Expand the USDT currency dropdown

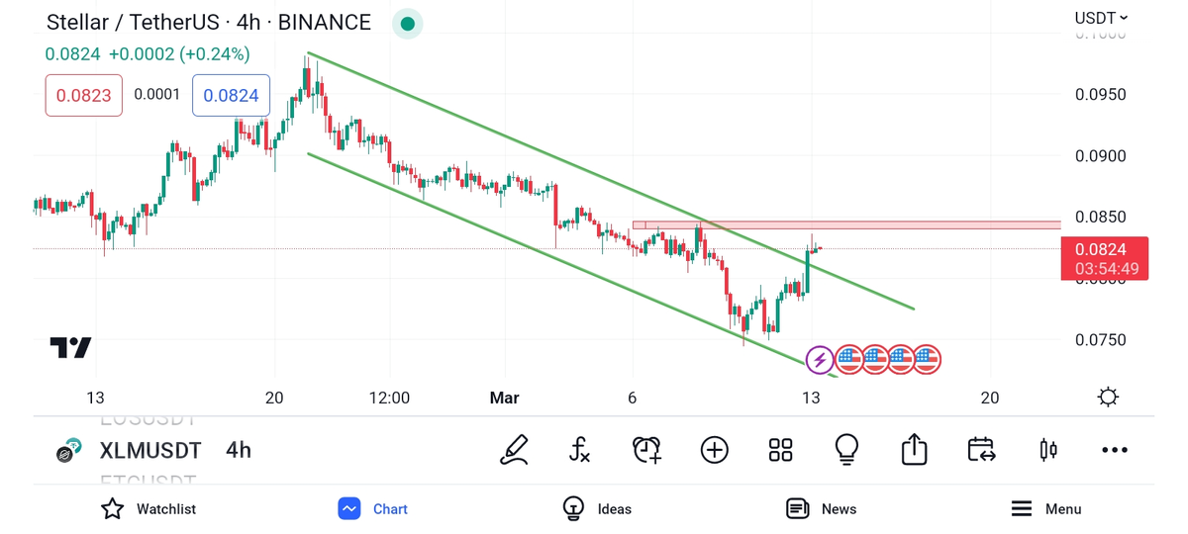pos(1101,18)
